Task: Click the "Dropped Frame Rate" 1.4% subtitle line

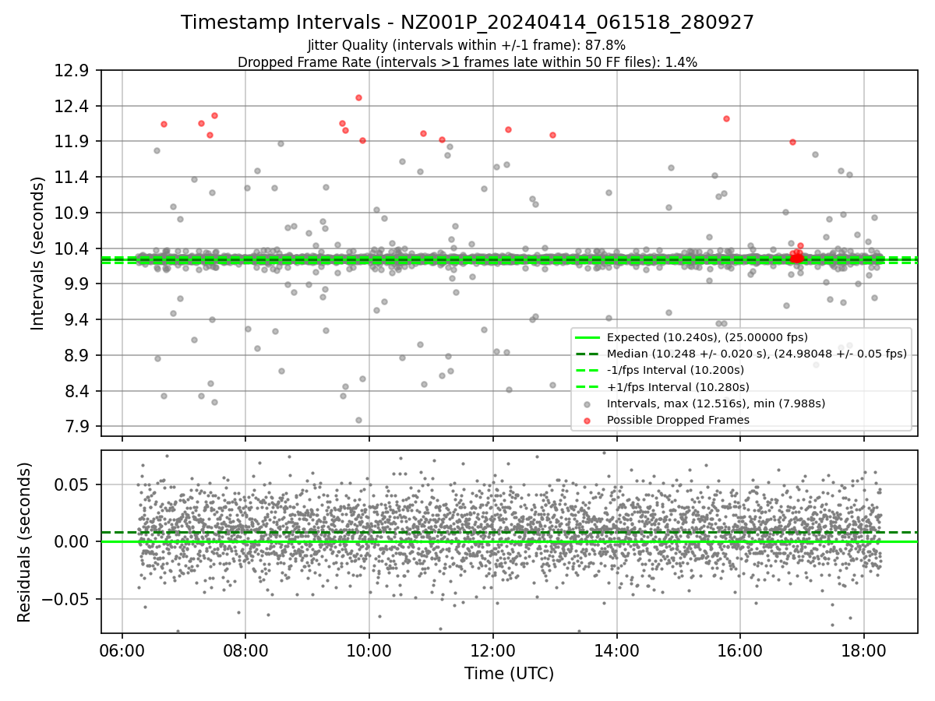Action: [467, 62]
